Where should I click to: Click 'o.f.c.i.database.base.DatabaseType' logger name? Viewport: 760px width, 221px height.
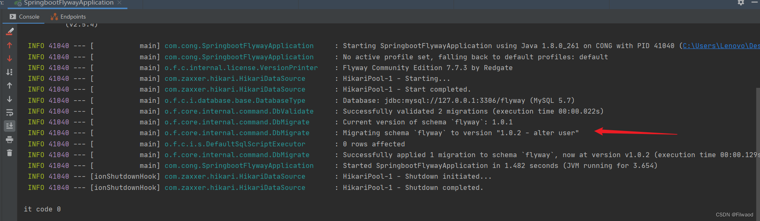(235, 101)
